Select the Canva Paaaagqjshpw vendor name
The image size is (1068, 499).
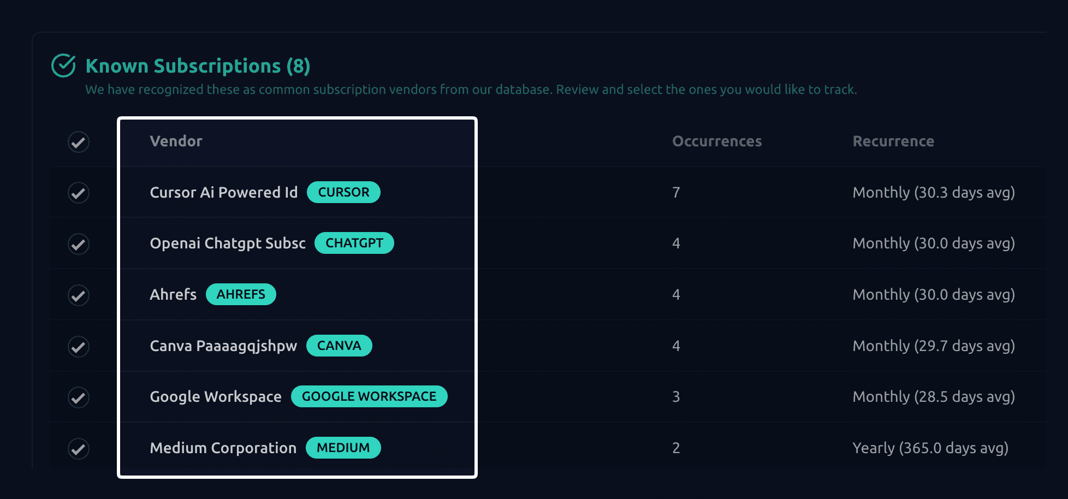223,346
